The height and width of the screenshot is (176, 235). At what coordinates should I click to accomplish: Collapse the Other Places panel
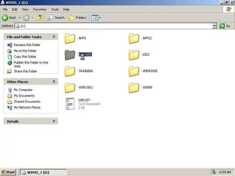(x=54, y=82)
